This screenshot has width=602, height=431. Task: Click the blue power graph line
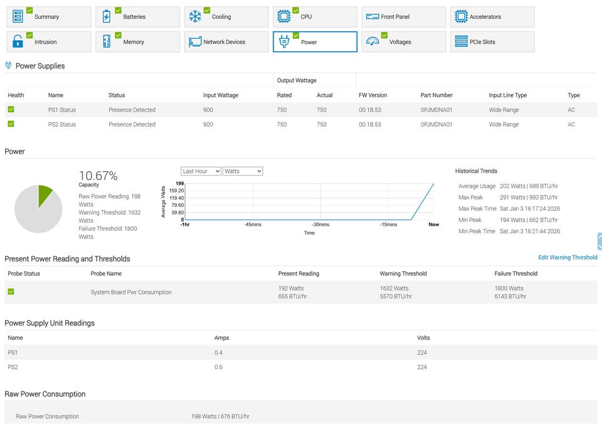(x=423, y=200)
